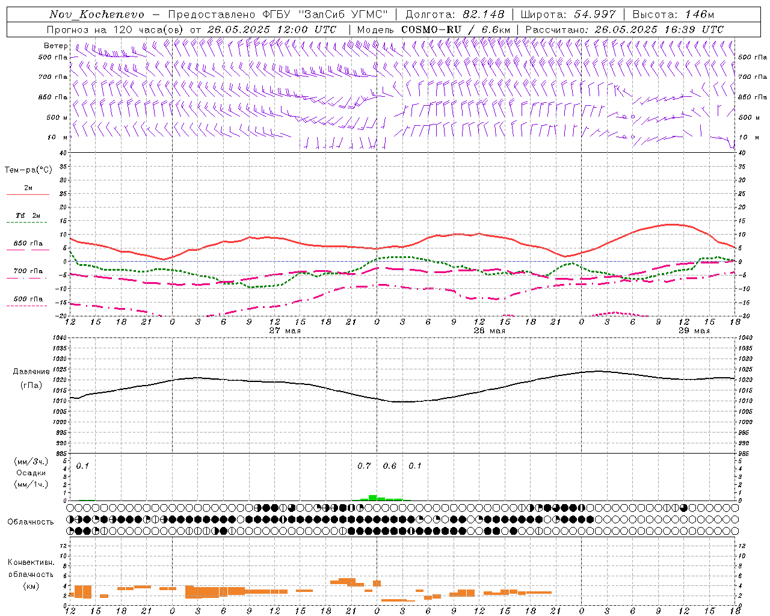Click the '(км)' unit under convective cloudiness
This screenshot has height=616, width=770.
31,586
